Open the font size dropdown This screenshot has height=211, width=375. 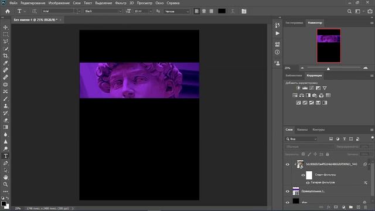[151, 11]
